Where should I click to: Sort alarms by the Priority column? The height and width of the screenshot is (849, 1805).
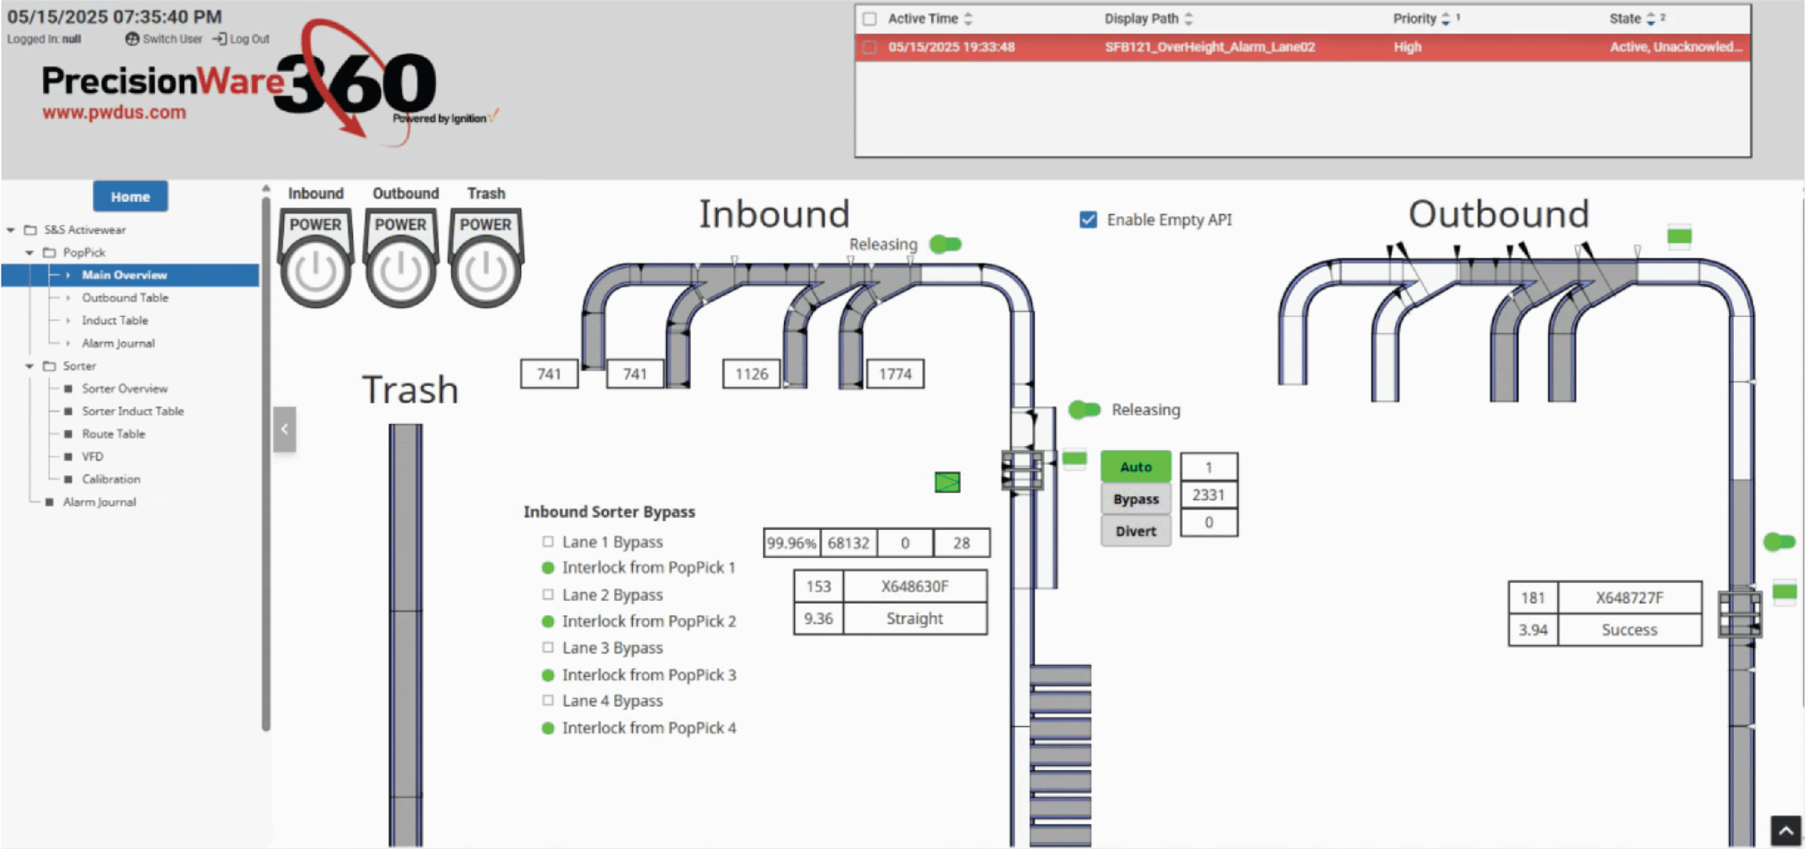pyautogui.click(x=1414, y=19)
